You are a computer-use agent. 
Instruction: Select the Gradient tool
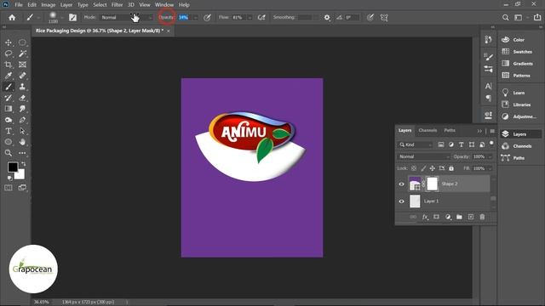click(x=9, y=109)
